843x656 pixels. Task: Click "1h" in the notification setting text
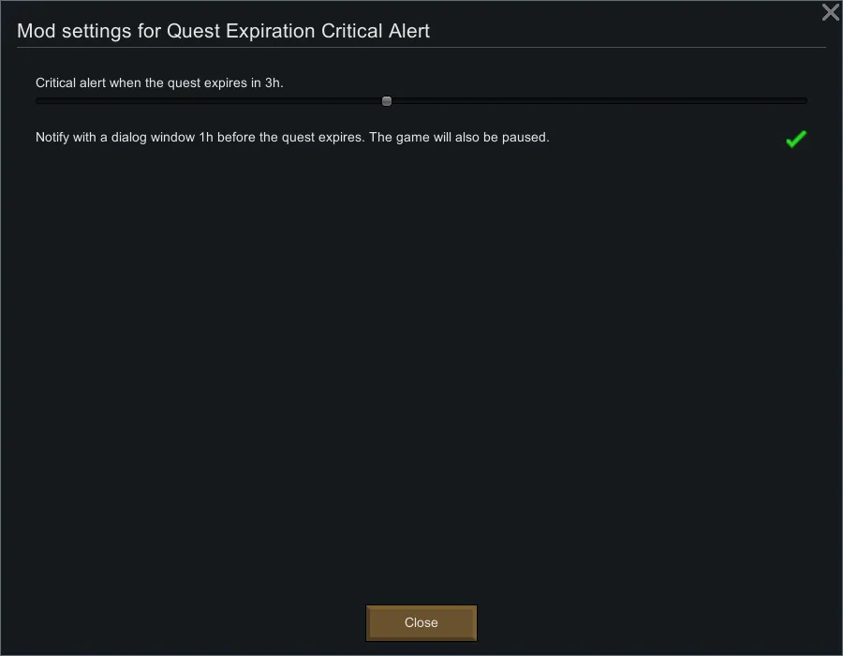click(206, 138)
